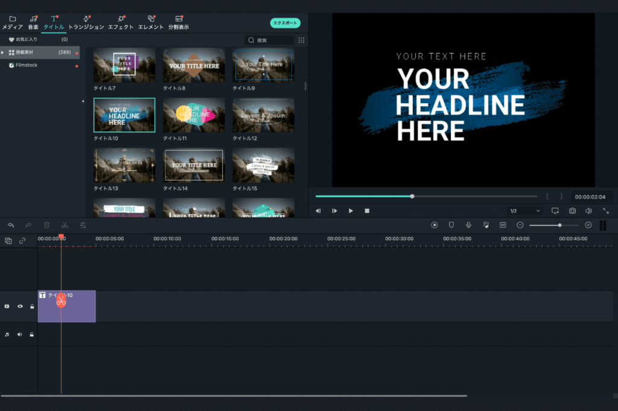
Task: Toggle video track visibility eye
Action: [20, 306]
